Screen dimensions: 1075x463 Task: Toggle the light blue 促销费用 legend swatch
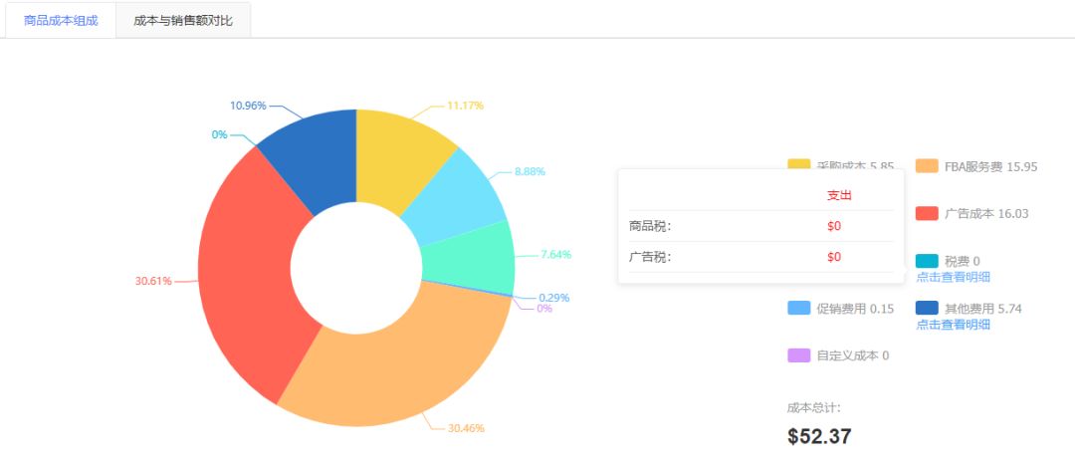(x=798, y=309)
